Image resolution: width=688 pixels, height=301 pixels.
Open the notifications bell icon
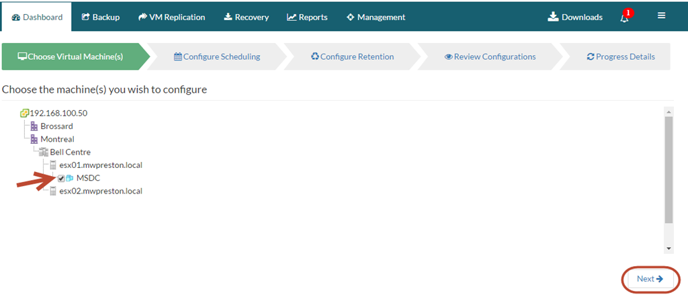(x=624, y=17)
